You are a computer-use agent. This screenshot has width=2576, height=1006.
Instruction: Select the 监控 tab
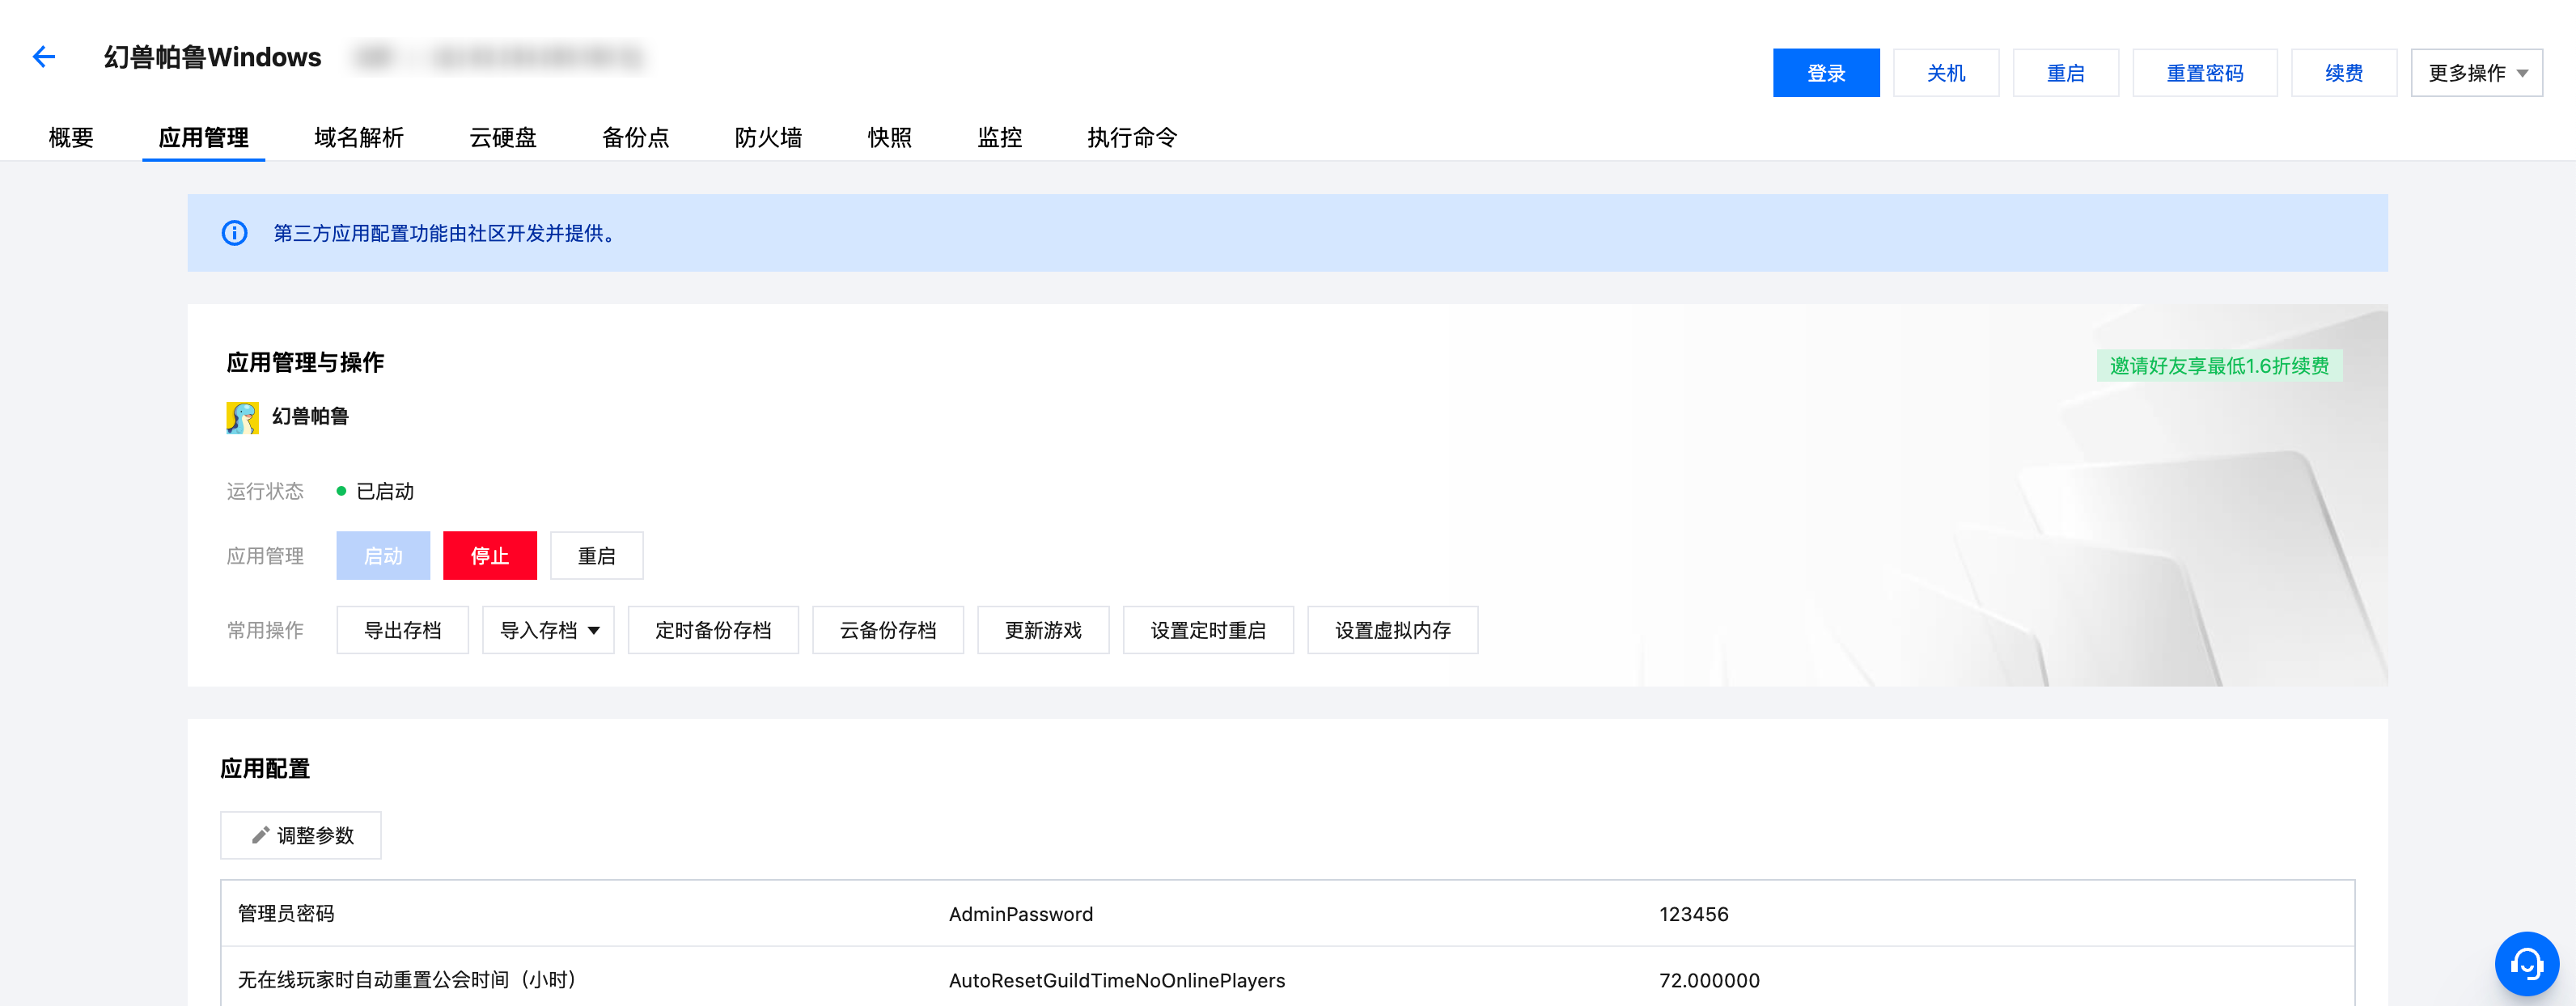999,137
